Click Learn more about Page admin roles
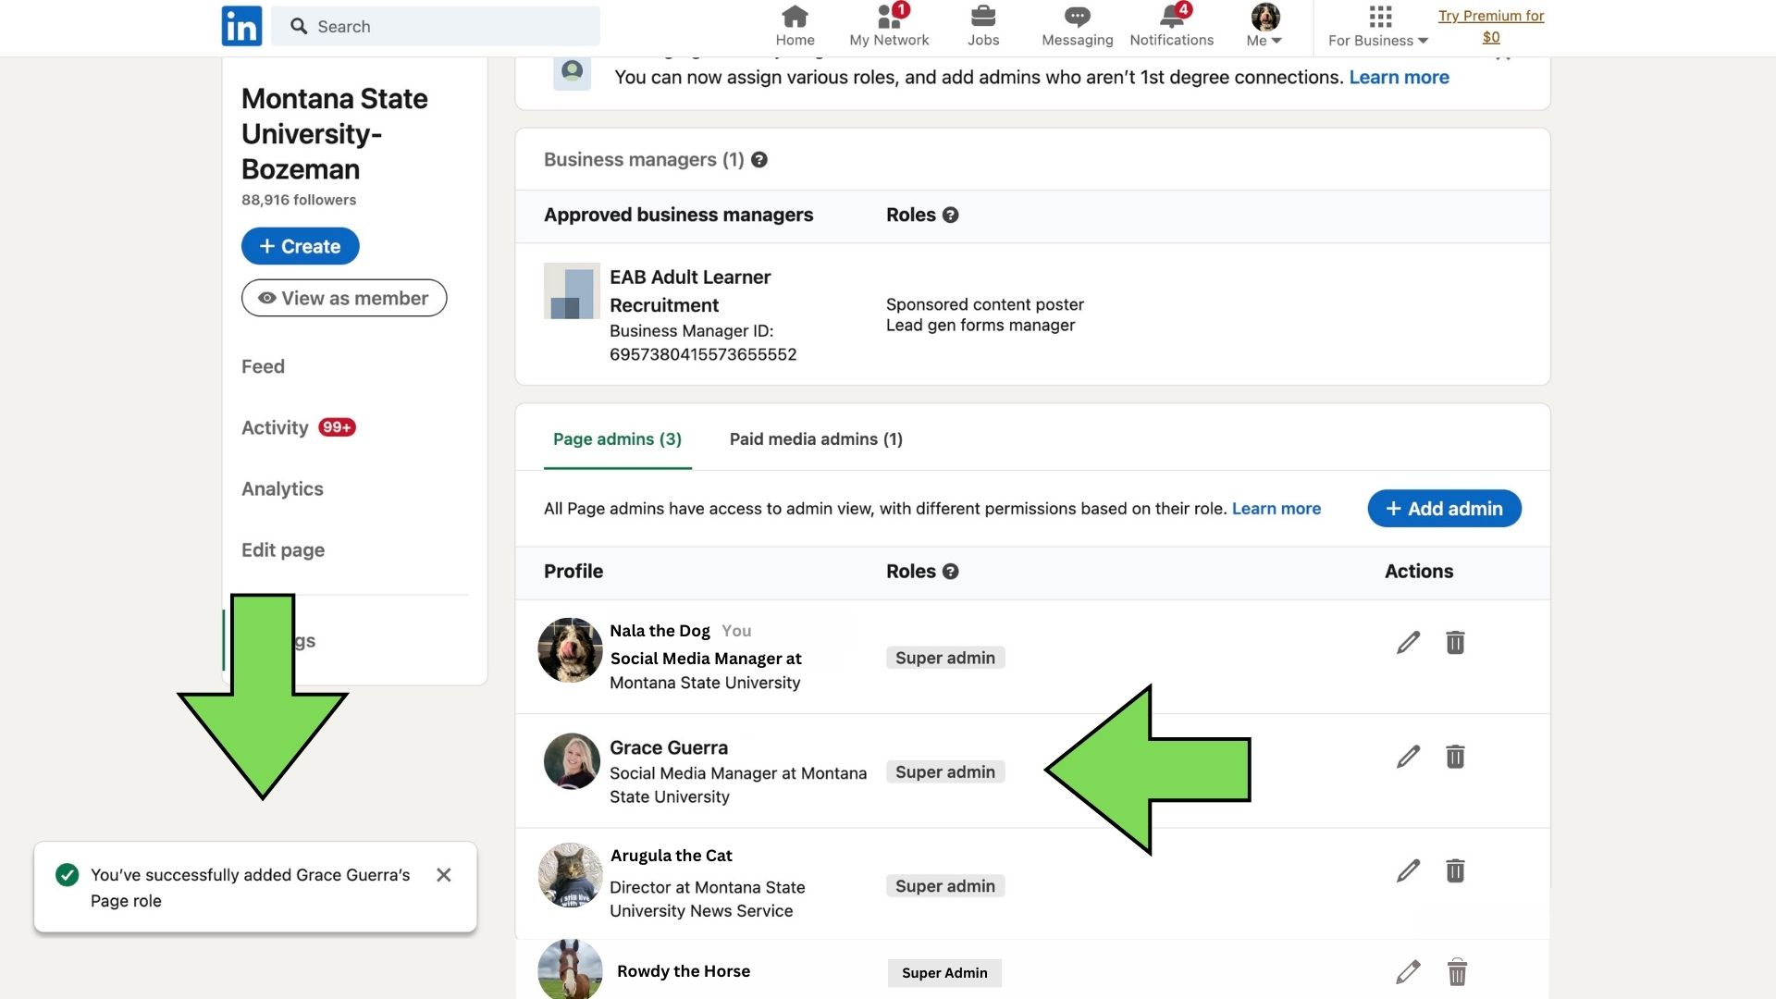1776x999 pixels. coord(1276,509)
